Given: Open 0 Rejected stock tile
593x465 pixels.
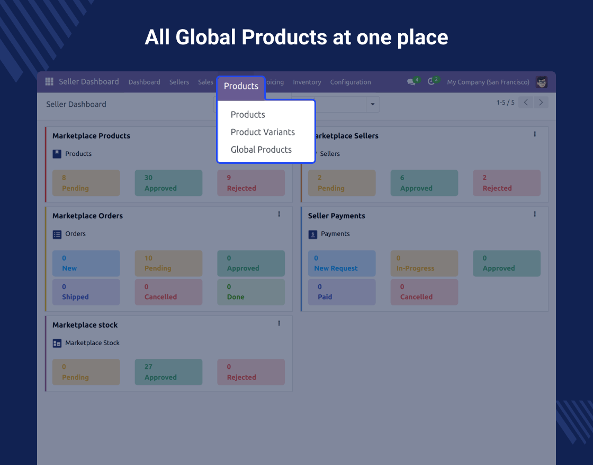Looking at the screenshot, I should point(251,372).
